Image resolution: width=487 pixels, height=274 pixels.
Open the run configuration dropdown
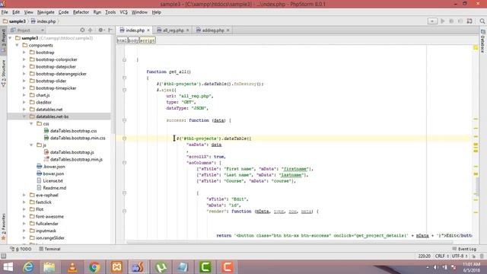[432, 21]
